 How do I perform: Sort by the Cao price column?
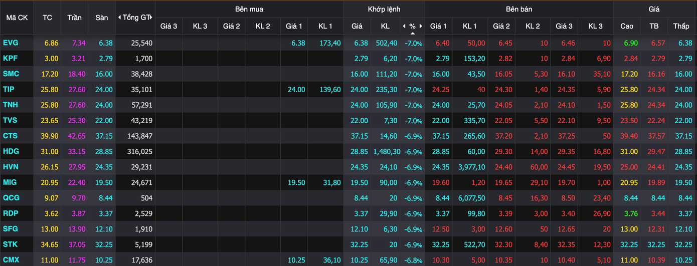tap(627, 26)
